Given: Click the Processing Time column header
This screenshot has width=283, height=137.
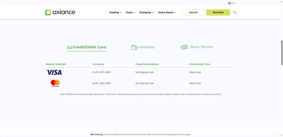Looking at the screenshot, I should tap(200, 64).
